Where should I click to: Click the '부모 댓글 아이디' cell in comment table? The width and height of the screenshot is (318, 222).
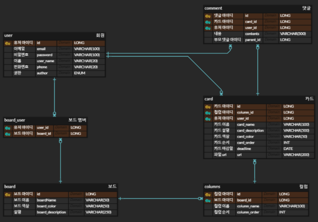[x=227, y=40]
